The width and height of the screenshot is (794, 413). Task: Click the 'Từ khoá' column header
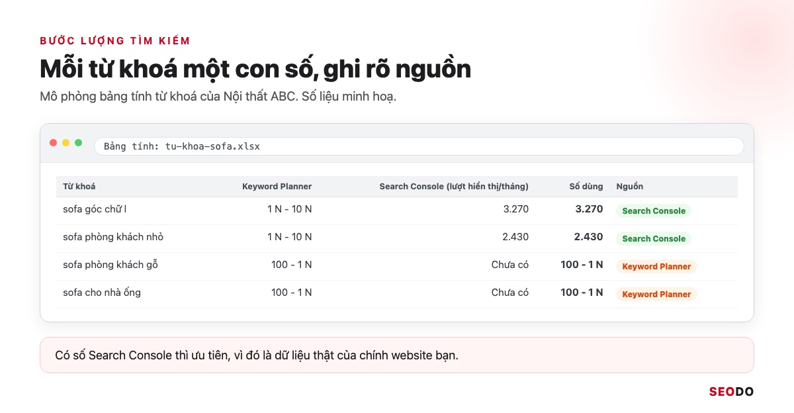pyautogui.click(x=79, y=187)
